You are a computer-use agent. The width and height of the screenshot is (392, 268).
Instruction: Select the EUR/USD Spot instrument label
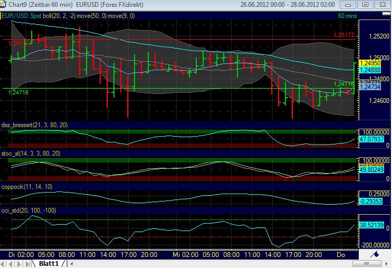click(22, 16)
